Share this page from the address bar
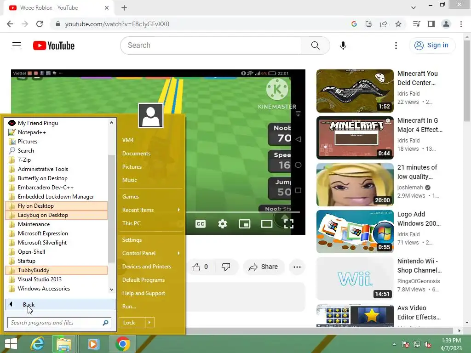471x353 pixels. 383,24
